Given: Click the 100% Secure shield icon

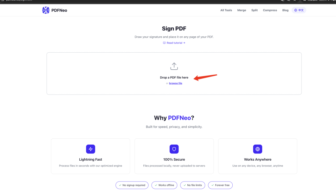Looking at the screenshot, I should (x=174, y=149).
